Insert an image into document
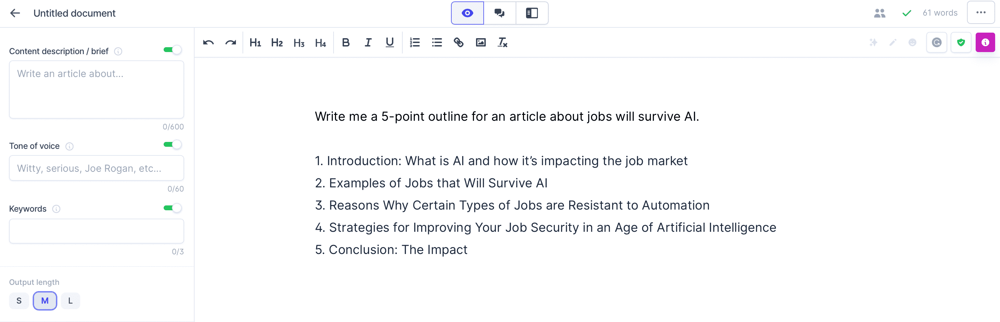Image resolution: width=1000 pixels, height=322 pixels. (481, 43)
